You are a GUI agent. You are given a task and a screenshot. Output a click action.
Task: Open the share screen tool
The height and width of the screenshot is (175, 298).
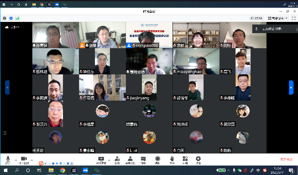[102, 159]
